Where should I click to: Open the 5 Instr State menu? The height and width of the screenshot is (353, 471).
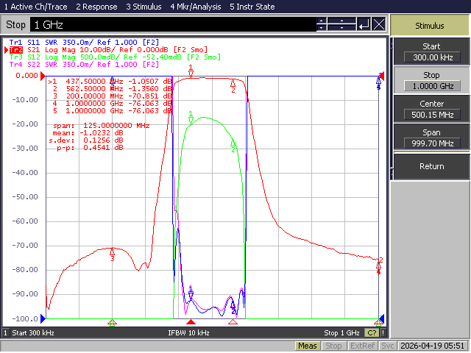(252, 7)
